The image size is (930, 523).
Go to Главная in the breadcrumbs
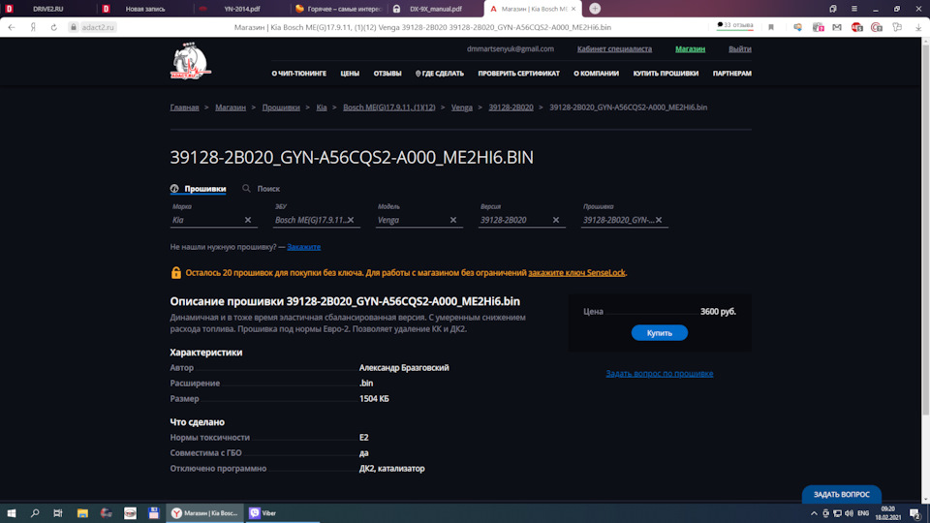click(x=184, y=108)
